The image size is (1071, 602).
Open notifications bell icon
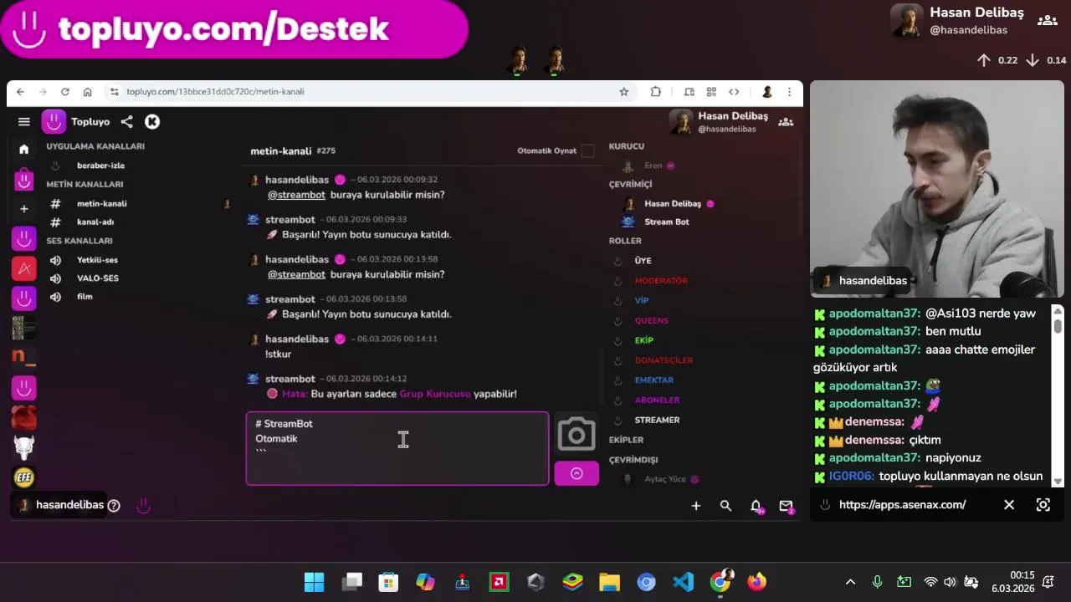(756, 506)
